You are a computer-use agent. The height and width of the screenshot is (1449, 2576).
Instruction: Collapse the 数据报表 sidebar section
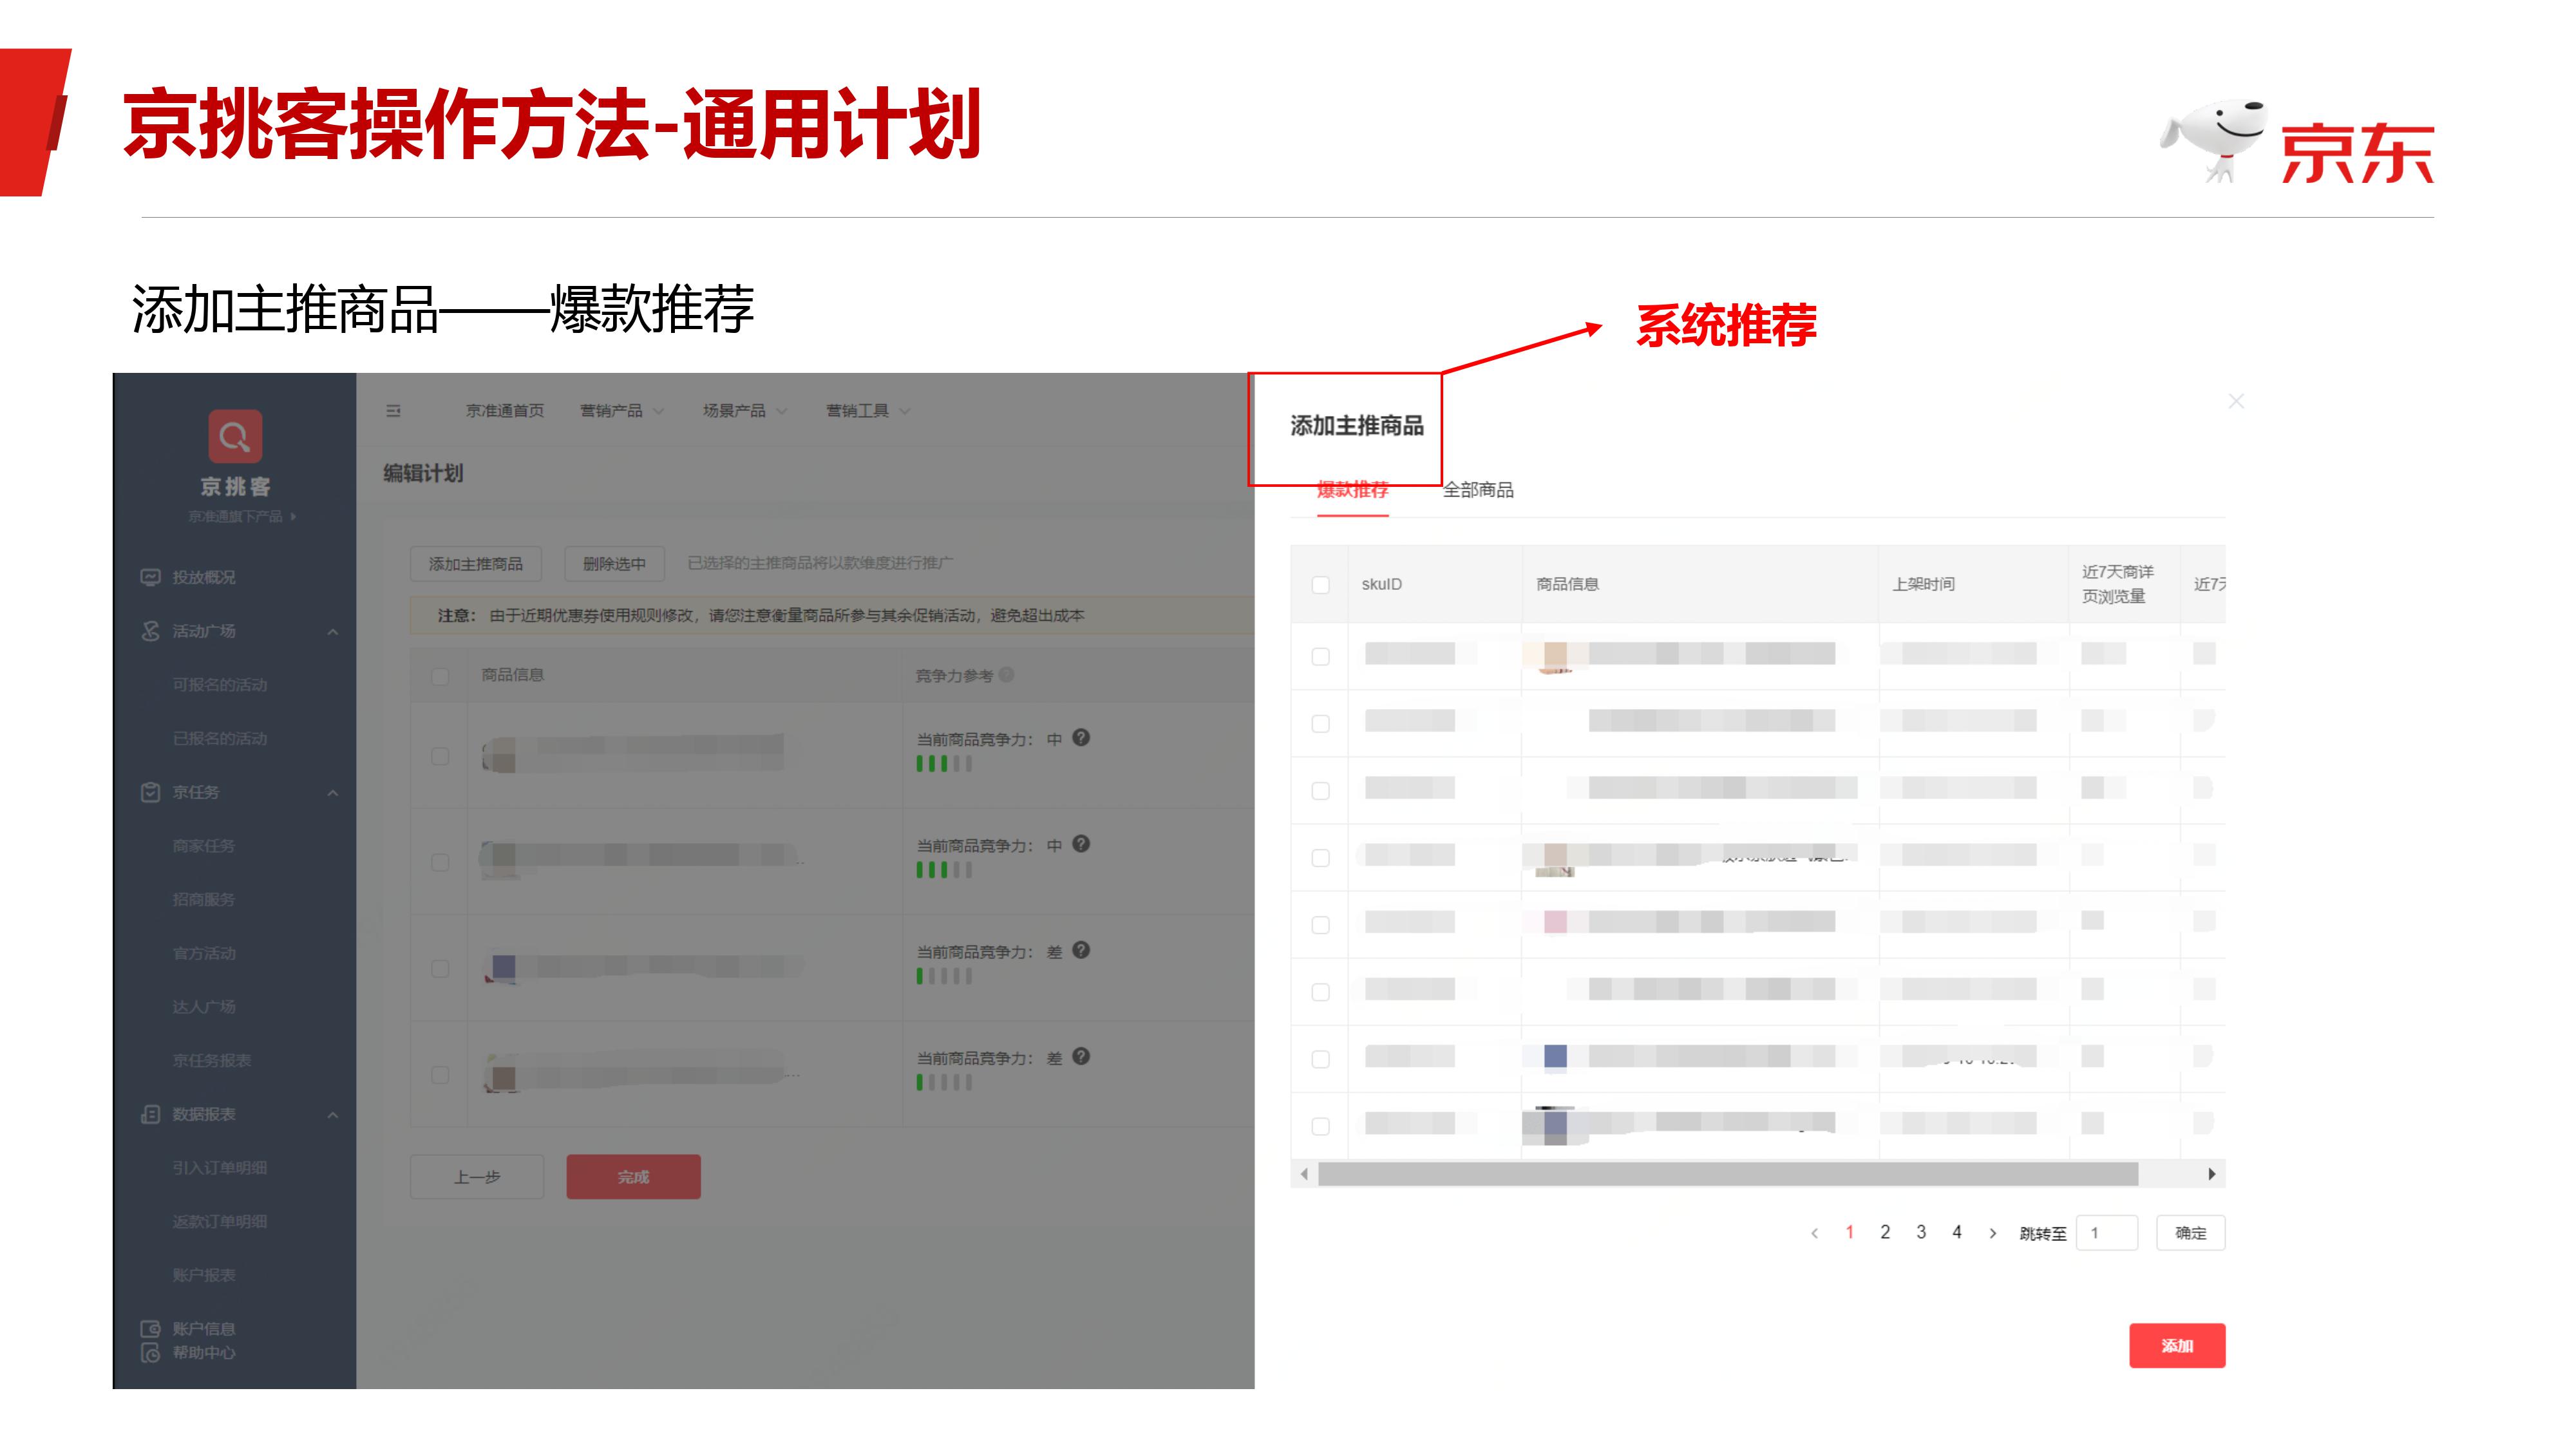333,1115
